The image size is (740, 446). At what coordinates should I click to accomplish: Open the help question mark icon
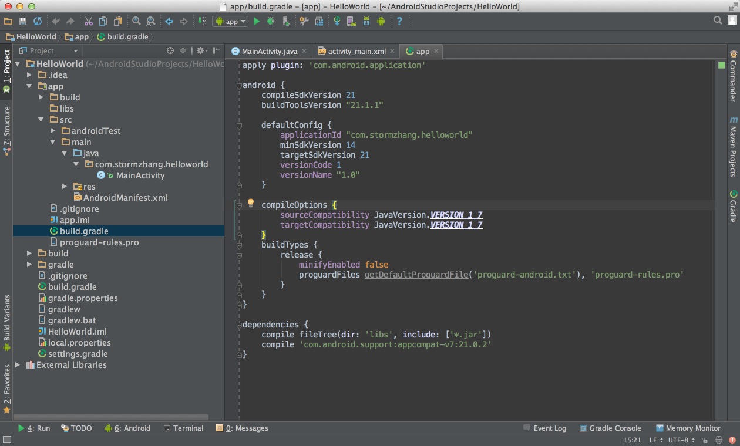[x=399, y=21]
